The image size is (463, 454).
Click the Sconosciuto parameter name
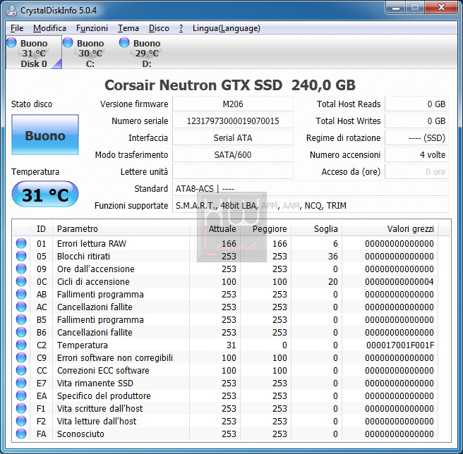(80, 434)
